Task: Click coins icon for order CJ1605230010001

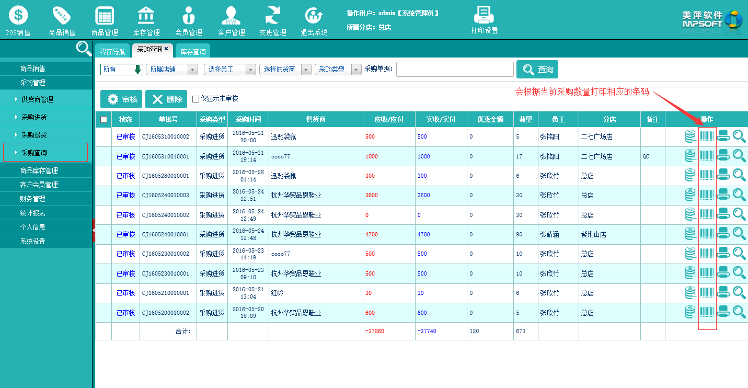Action: [691, 273]
